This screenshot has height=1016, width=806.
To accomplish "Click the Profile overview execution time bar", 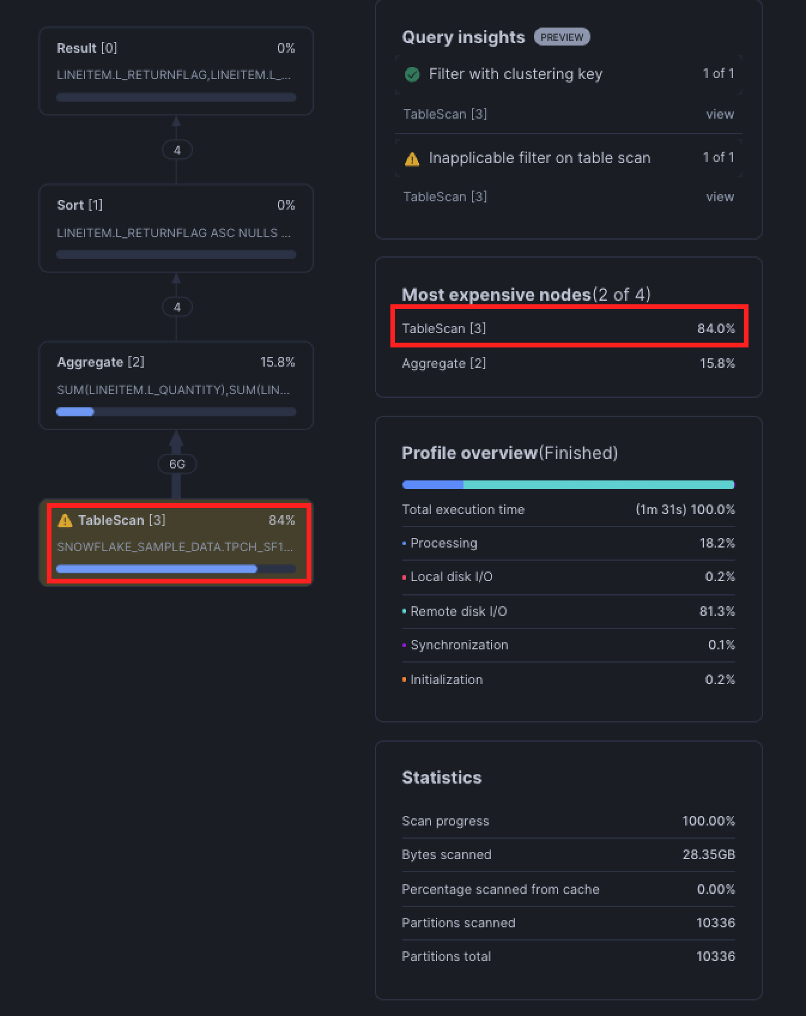I will [568, 485].
